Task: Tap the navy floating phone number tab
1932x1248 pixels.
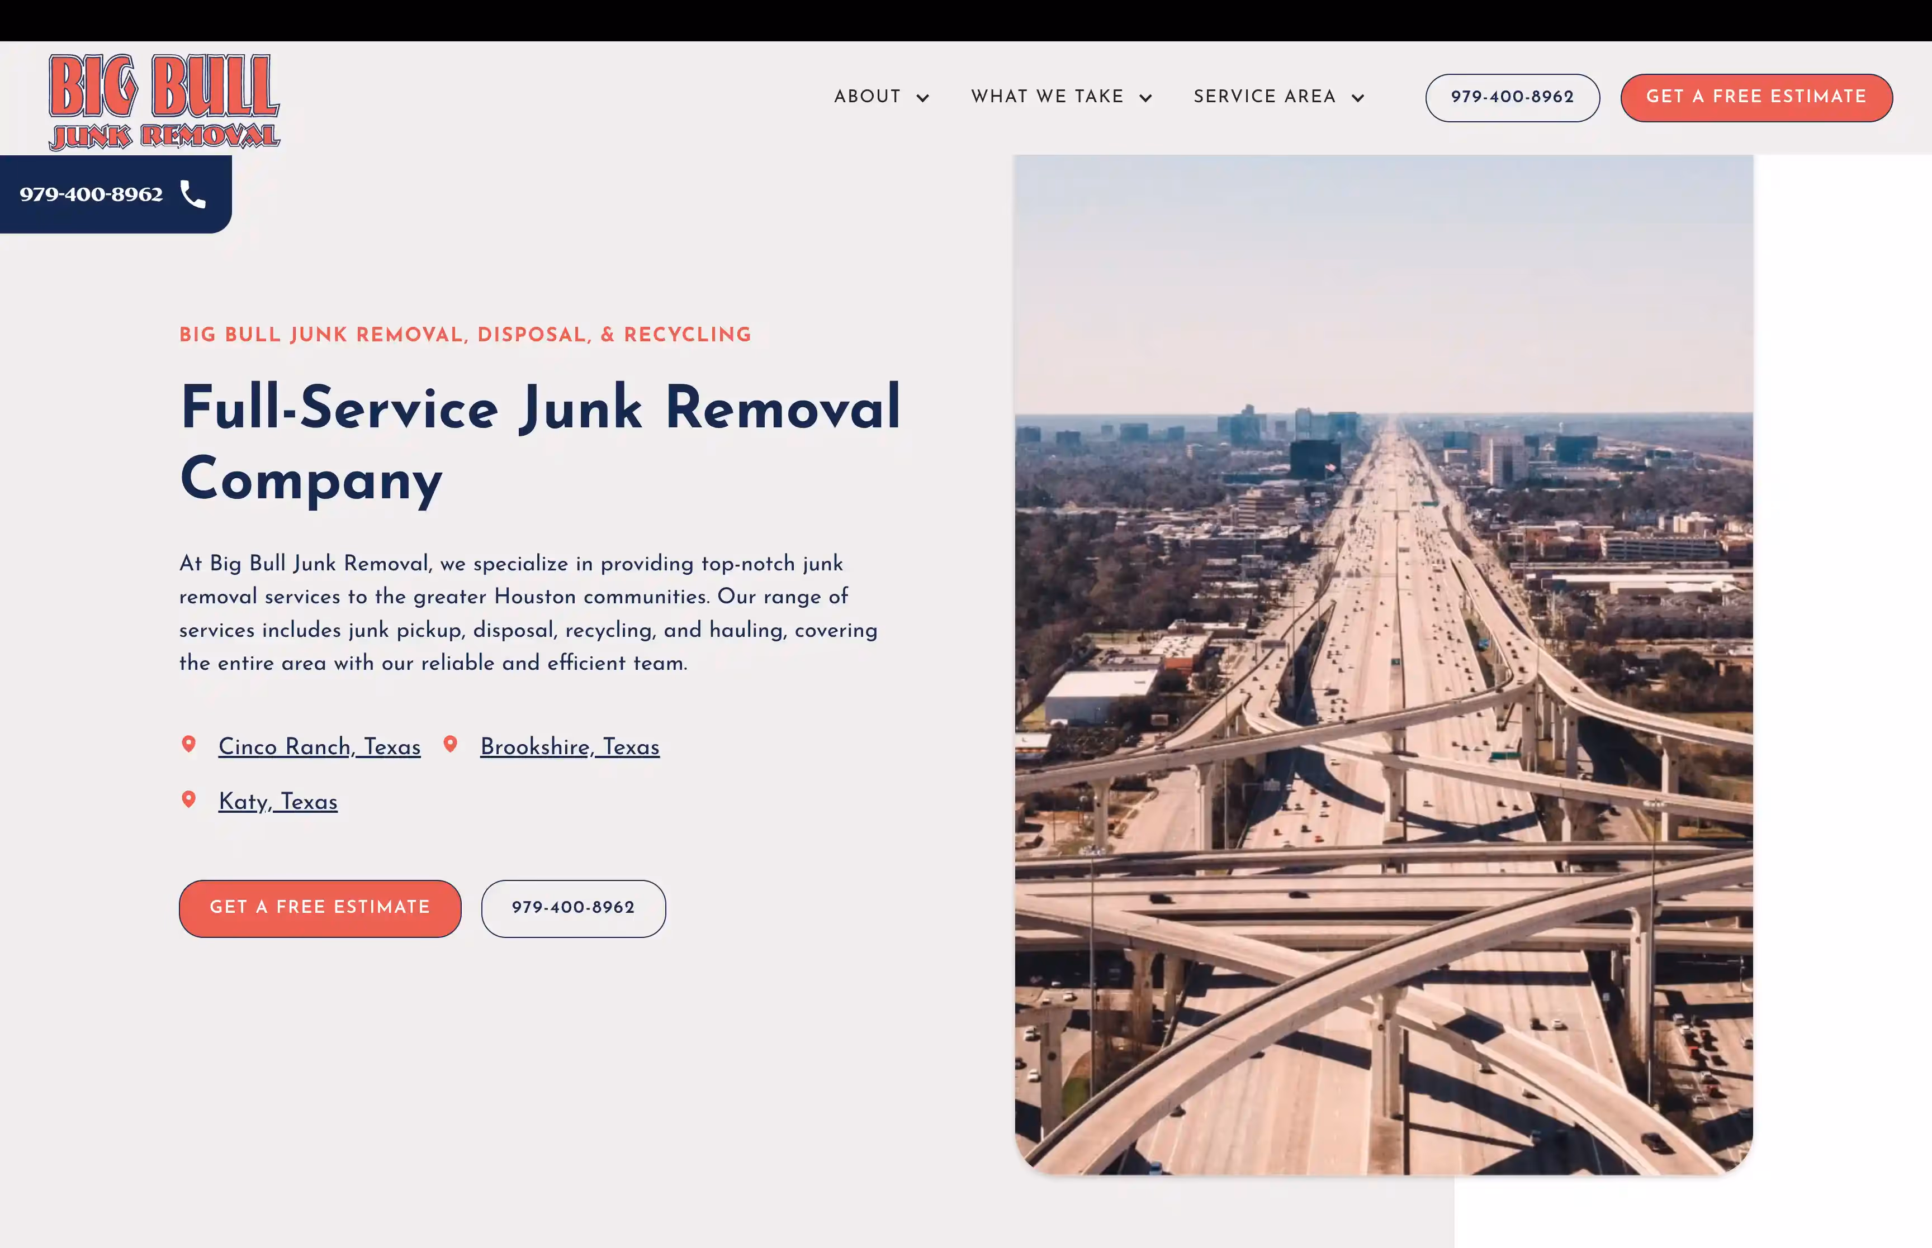Action: (x=92, y=194)
